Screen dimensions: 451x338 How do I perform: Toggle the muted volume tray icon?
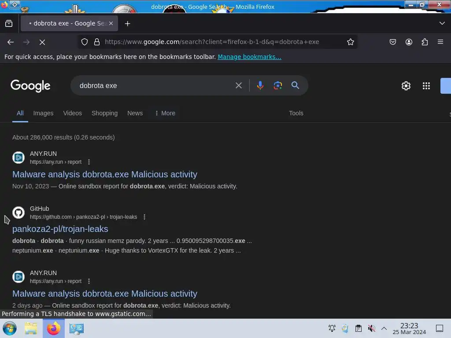372,328
